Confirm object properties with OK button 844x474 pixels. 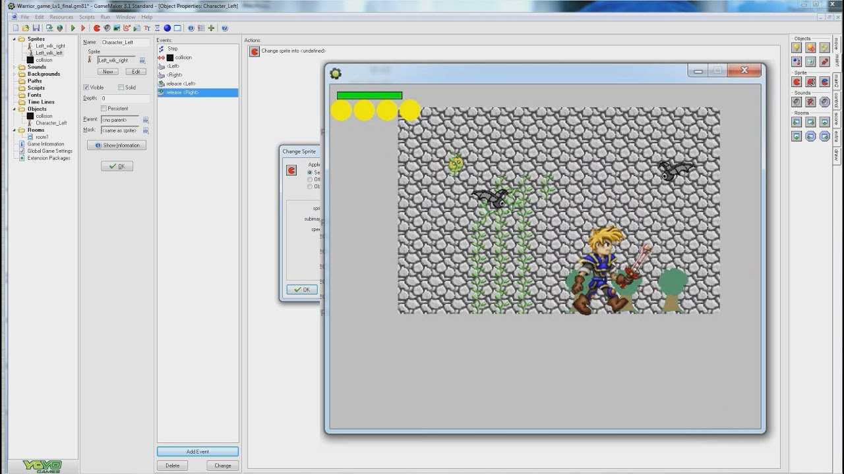pos(117,166)
